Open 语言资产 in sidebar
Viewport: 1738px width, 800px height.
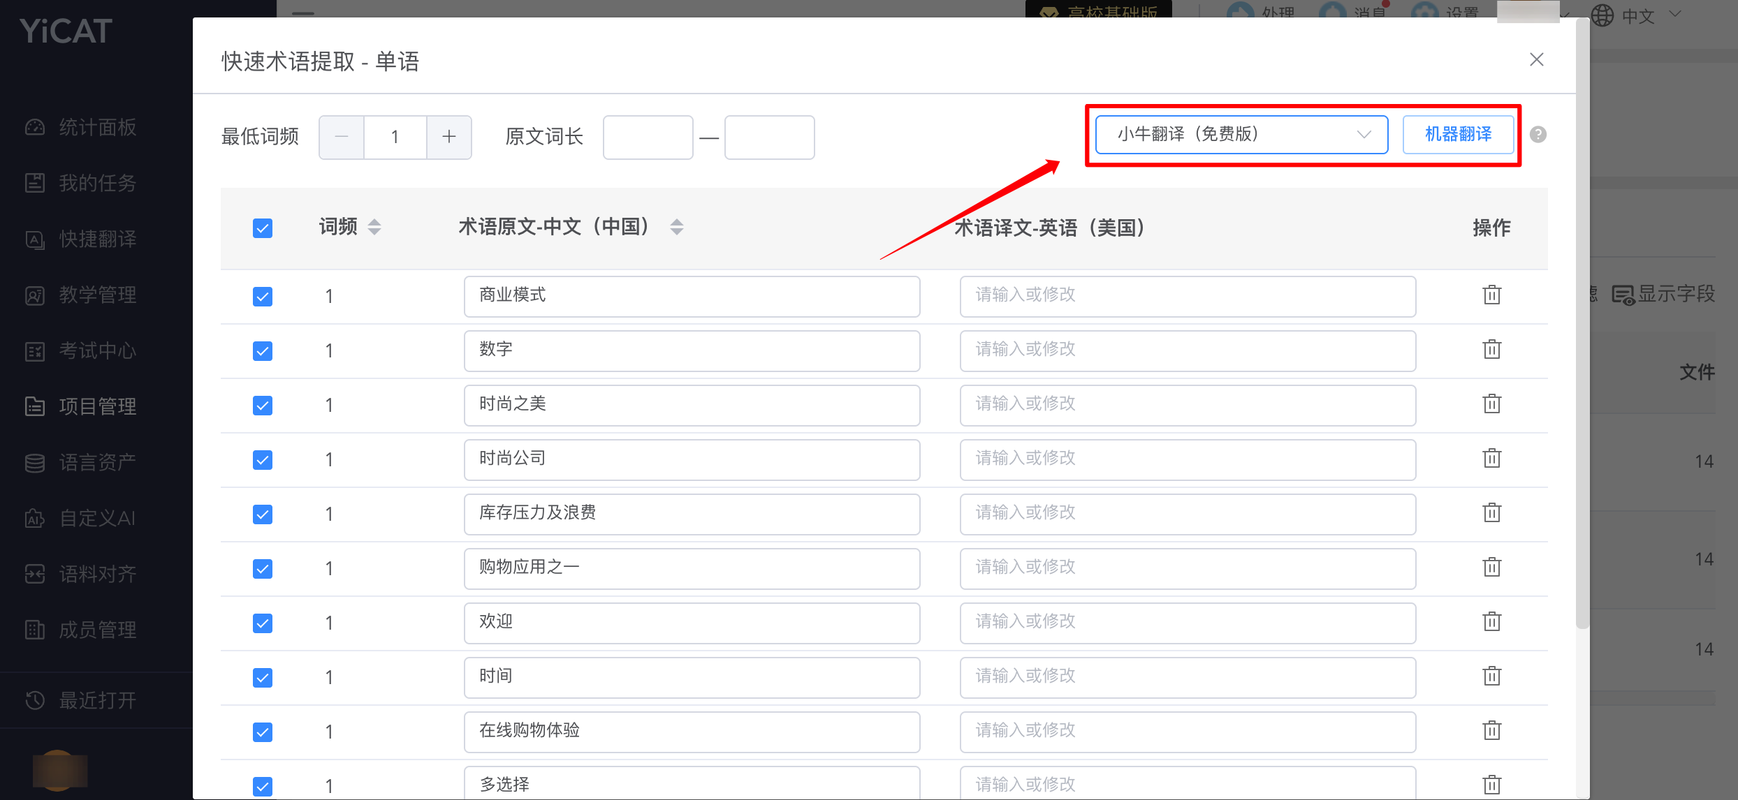(x=82, y=462)
